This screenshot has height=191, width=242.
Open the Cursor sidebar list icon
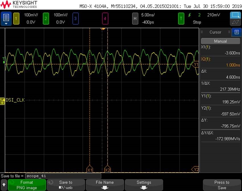[x=236, y=32]
